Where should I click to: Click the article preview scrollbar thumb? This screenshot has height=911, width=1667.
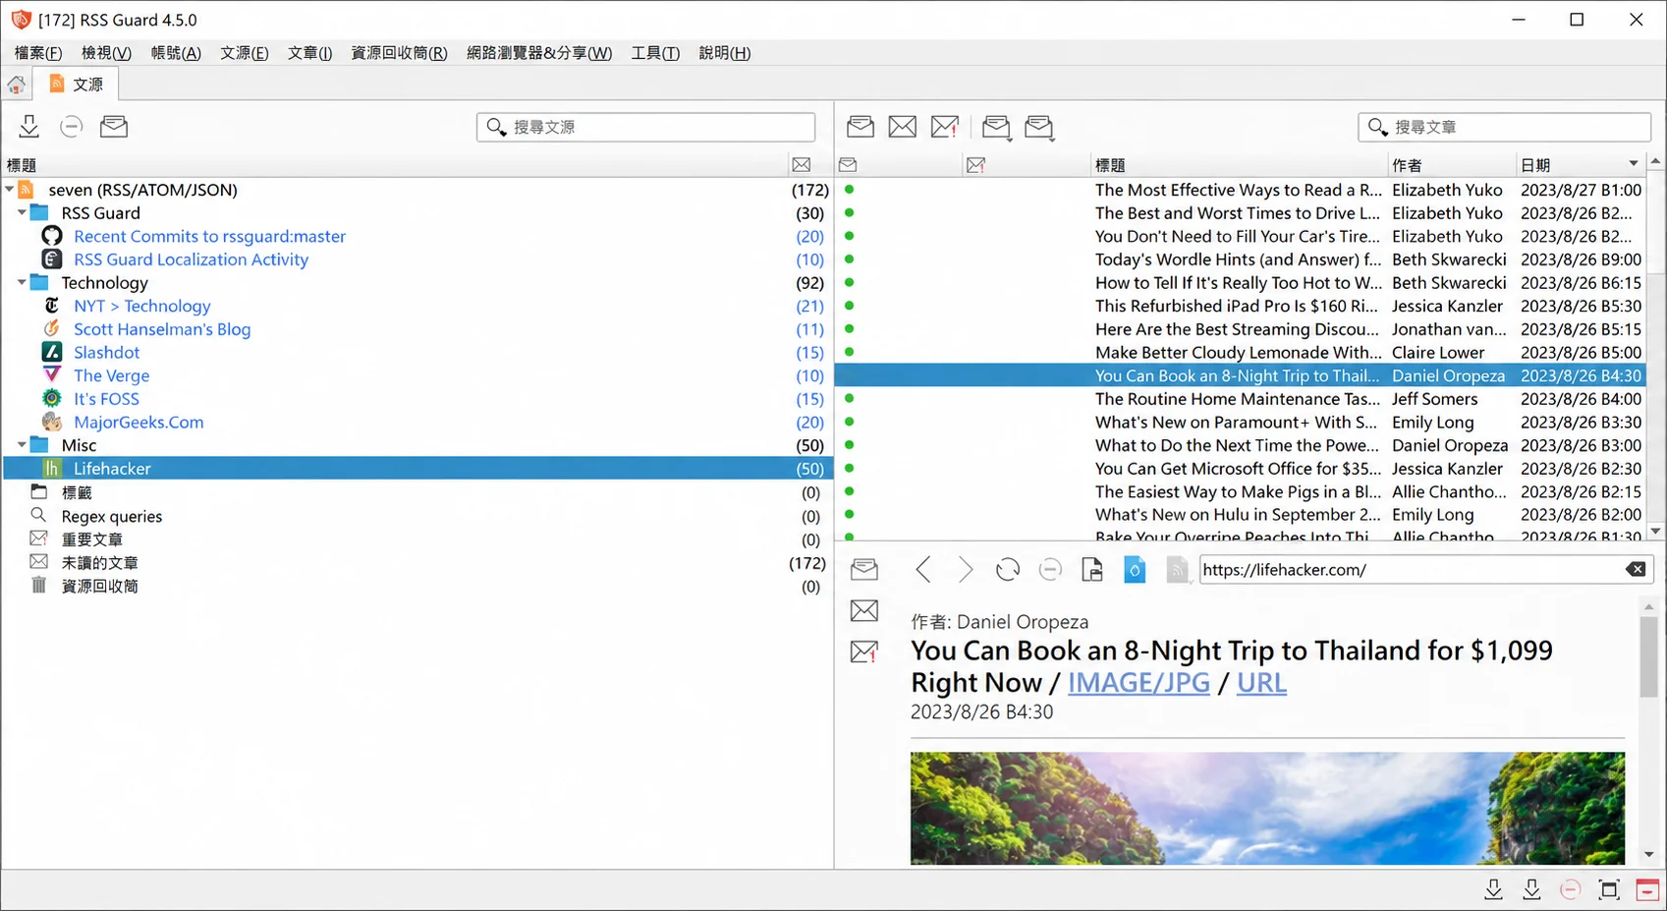tap(1648, 655)
